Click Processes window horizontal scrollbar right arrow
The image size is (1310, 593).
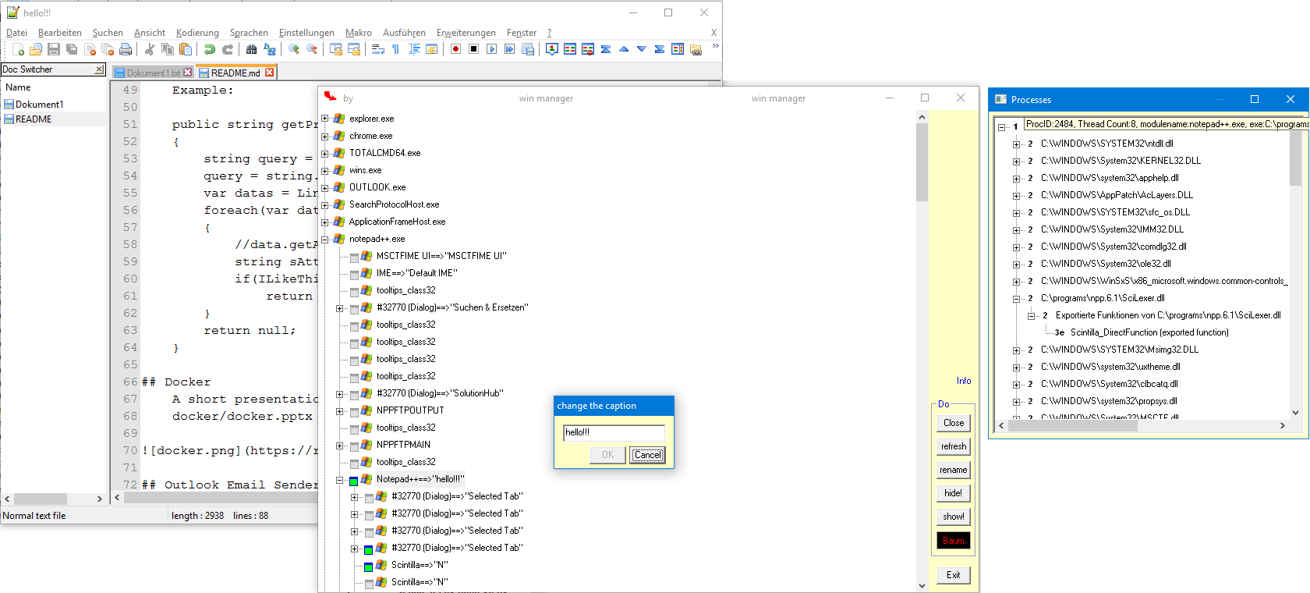point(1282,426)
